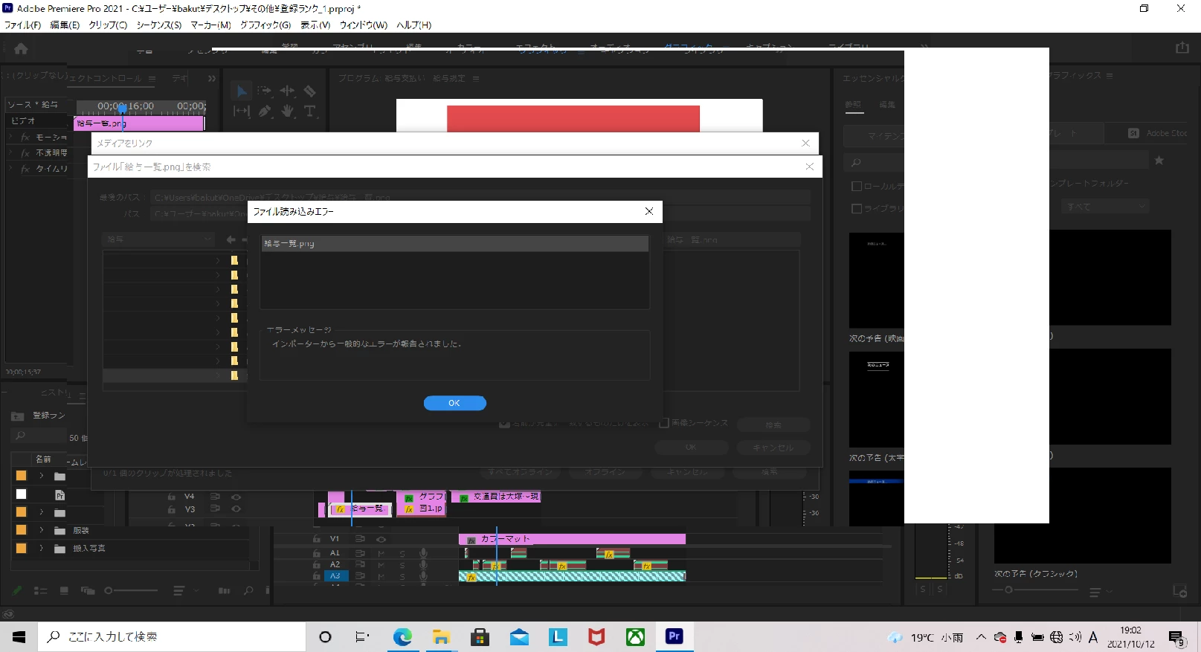Expand the 搬入写真 bin
This screenshot has height=652, width=1201.
click(x=42, y=548)
